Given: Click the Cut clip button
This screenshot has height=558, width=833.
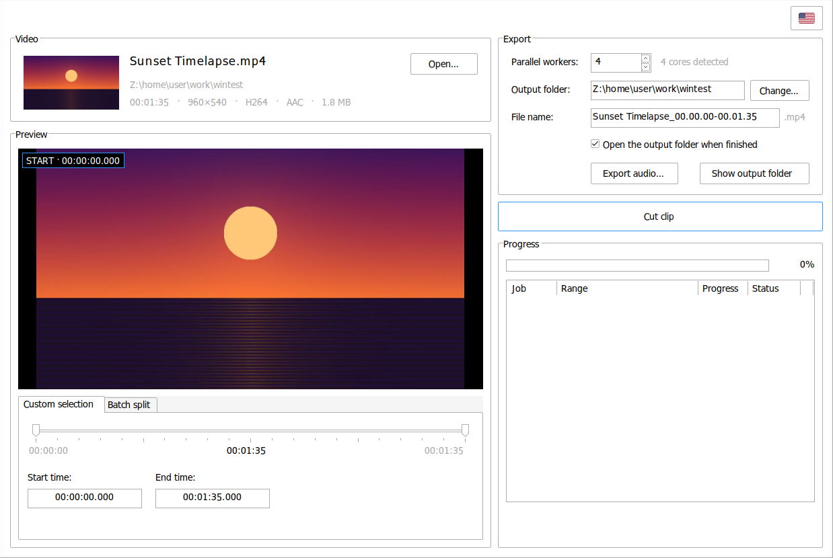Looking at the screenshot, I should [x=659, y=216].
